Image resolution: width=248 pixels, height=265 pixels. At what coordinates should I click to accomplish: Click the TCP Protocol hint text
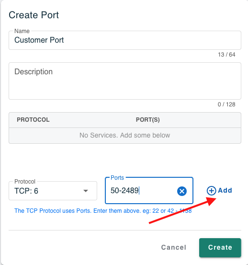point(103,211)
